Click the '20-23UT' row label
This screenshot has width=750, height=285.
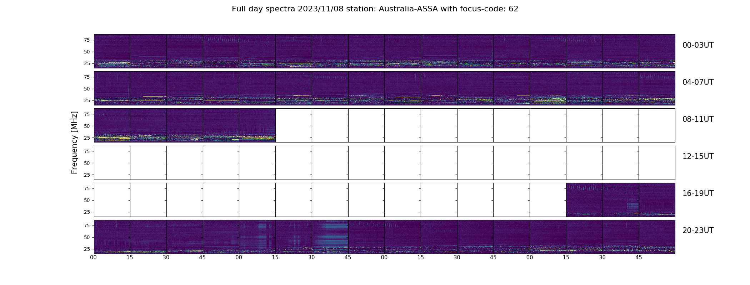(698, 230)
